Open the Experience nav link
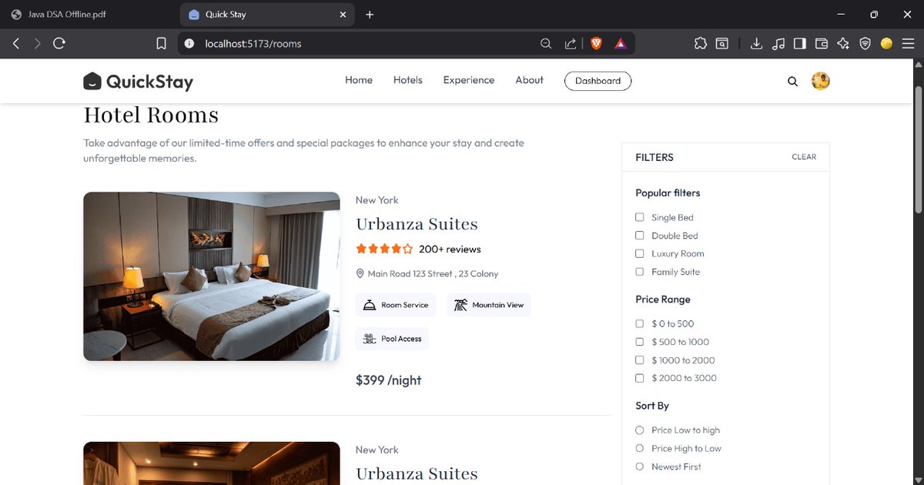This screenshot has width=924, height=485. click(469, 80)
